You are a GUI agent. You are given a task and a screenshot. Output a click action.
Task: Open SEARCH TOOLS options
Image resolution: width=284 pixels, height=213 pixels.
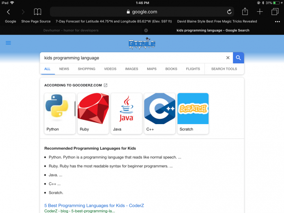pyautogui.click(x=224, y=69)
